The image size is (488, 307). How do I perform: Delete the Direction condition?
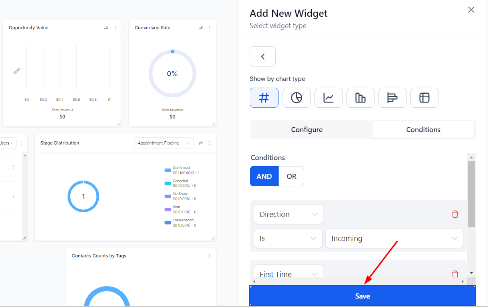click(455, 214)
